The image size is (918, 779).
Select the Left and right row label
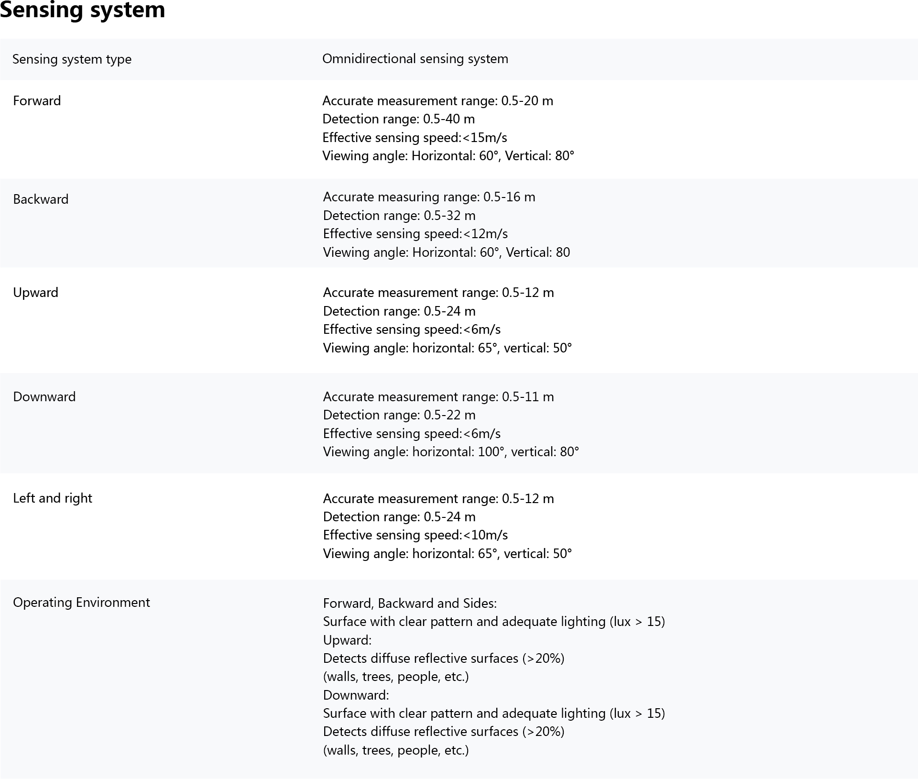pos(53,498)
